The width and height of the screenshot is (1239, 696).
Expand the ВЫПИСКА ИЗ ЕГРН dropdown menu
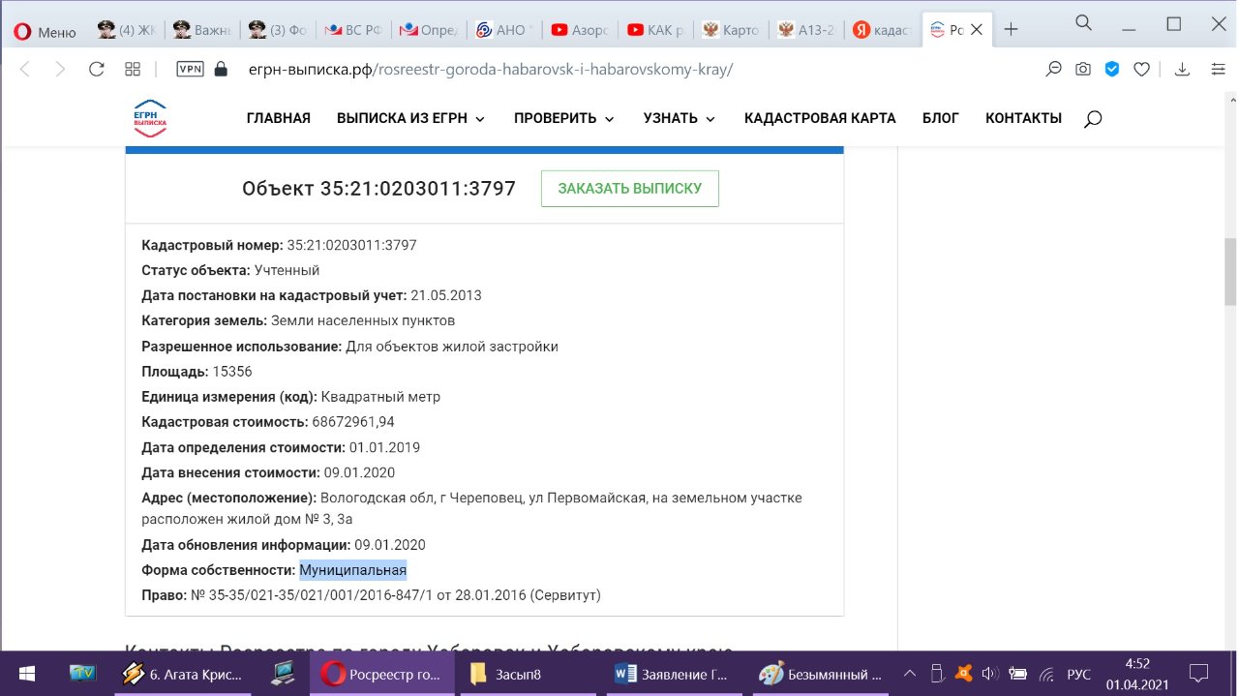click(410, 118)
